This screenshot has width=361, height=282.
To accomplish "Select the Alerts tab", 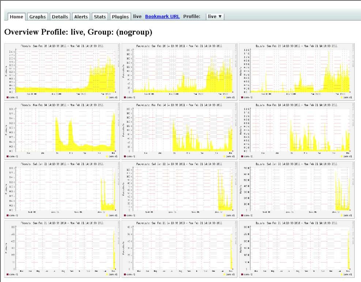I will (x=81, y=16).
